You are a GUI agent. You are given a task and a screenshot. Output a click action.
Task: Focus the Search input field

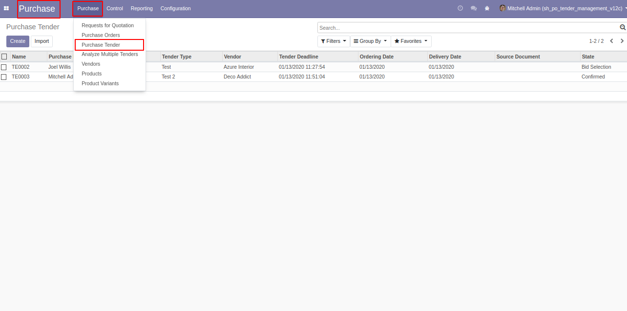pyautogui.click(x=468, y=28)
